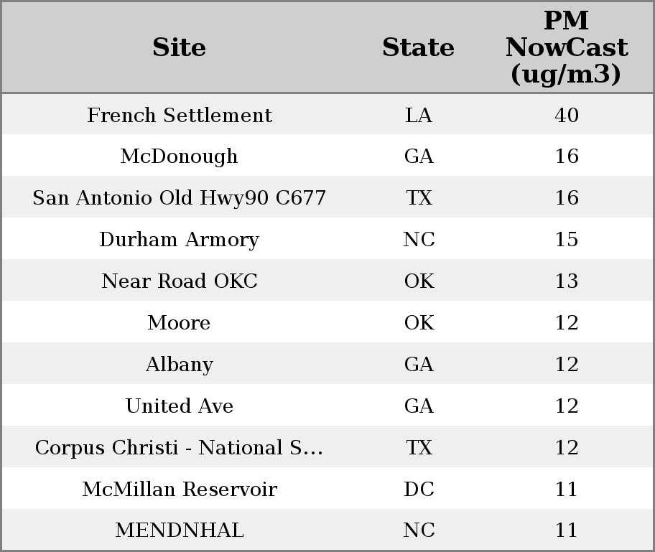
Task: Select the French Settlement site cell
Action: (180, 115)
